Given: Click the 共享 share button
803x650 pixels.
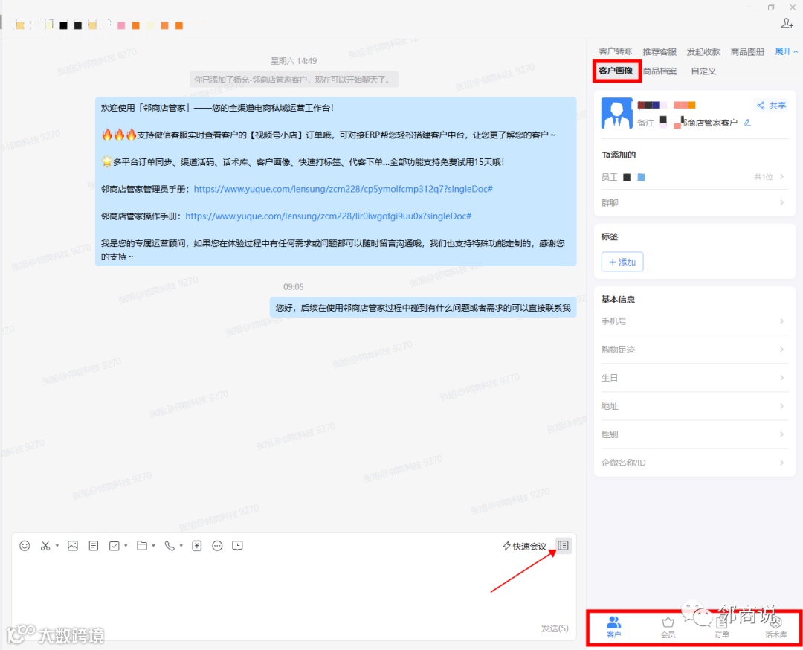Looking at the screenshot, I should pos(771,106).
